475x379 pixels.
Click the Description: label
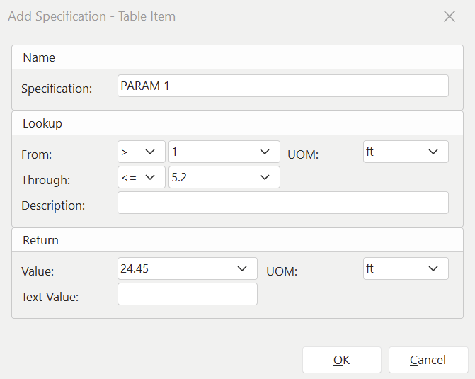53,205
